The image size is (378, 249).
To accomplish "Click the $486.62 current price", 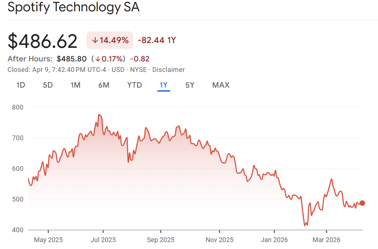I will (x=43, y=41).
